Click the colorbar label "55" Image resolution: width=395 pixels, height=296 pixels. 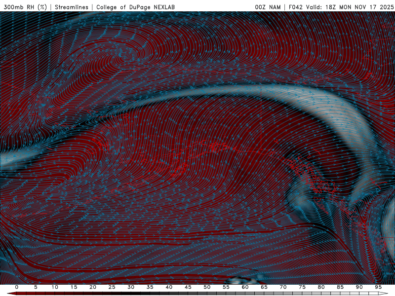coord(226,287)
